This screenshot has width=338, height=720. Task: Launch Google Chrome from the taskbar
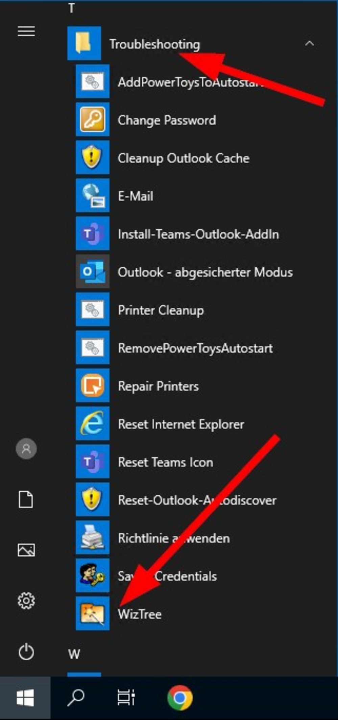(180, 698)
